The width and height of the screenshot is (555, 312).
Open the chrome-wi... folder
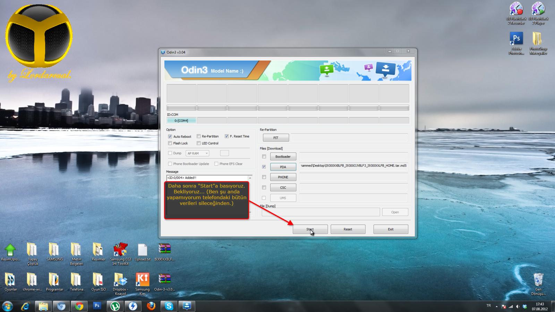pos(32,282)
